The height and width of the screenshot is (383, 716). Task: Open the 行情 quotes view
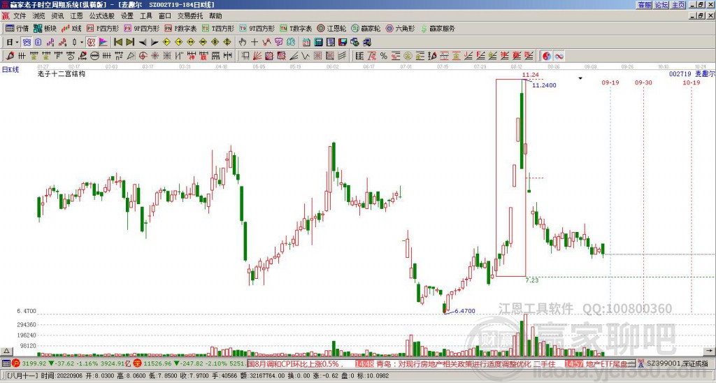(x=17, y=28)
